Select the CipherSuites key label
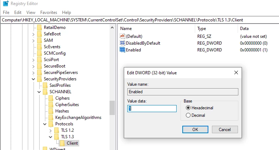 [67, 105]
